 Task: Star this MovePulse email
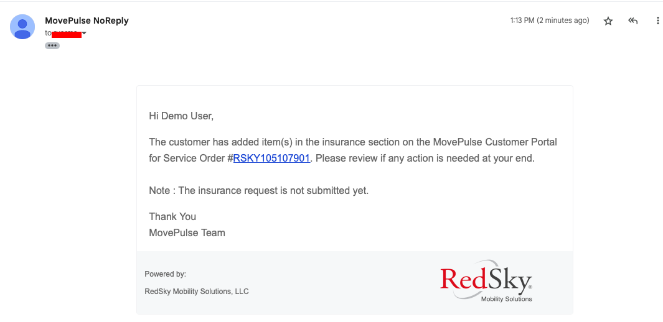pos(608,21)
